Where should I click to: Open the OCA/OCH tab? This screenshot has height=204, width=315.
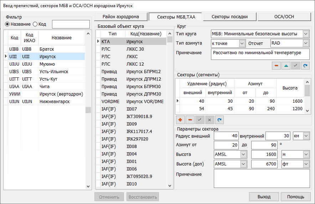[x=284, y=17]
